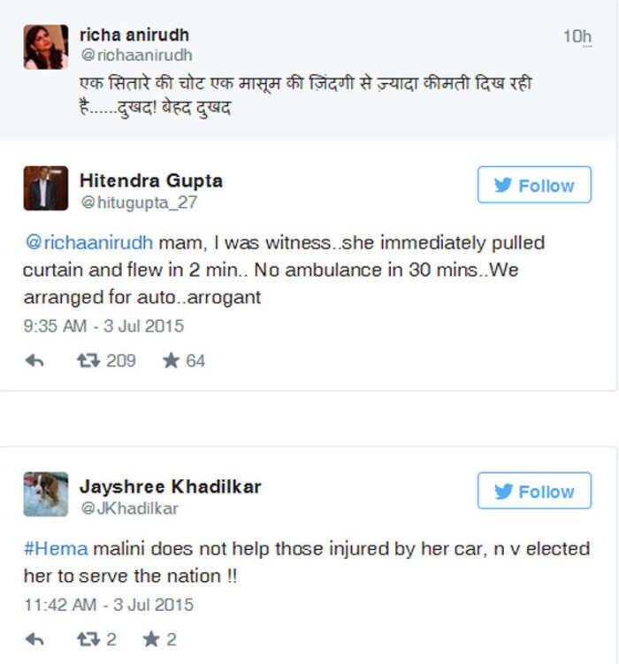The image size is (619, 664).
Task: Open the @hitugupta_27 handle
Action: point(139,202)
